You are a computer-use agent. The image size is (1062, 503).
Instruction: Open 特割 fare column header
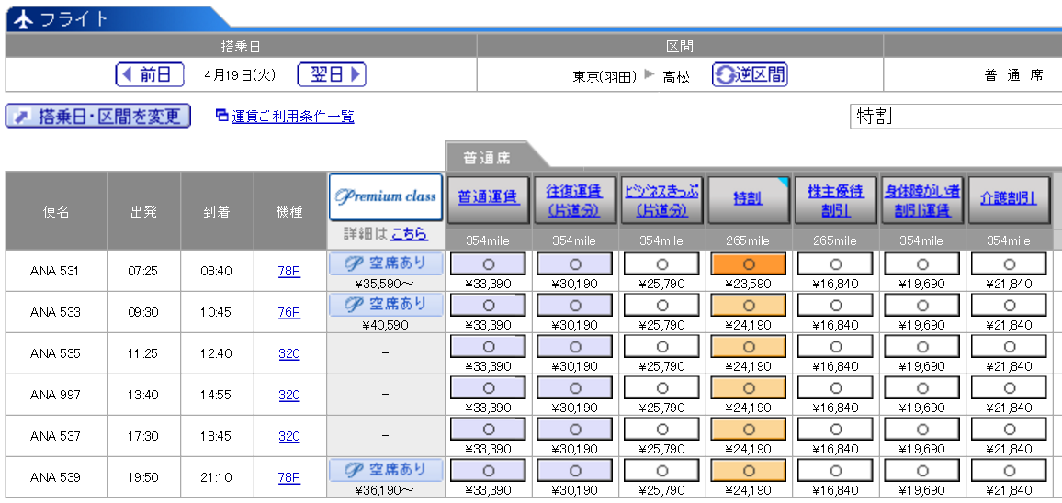pyautogui.click(x=749, y=200)
